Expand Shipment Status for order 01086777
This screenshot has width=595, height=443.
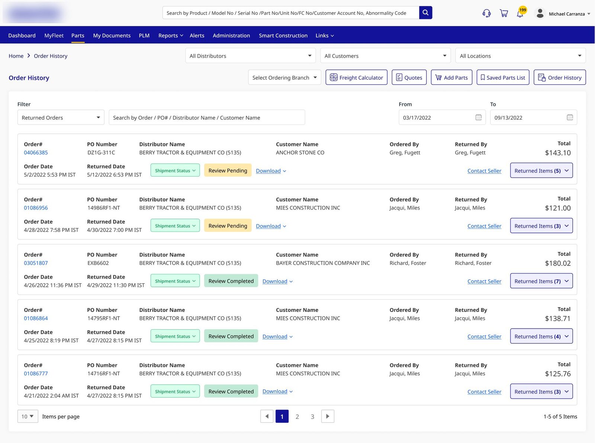175,391
